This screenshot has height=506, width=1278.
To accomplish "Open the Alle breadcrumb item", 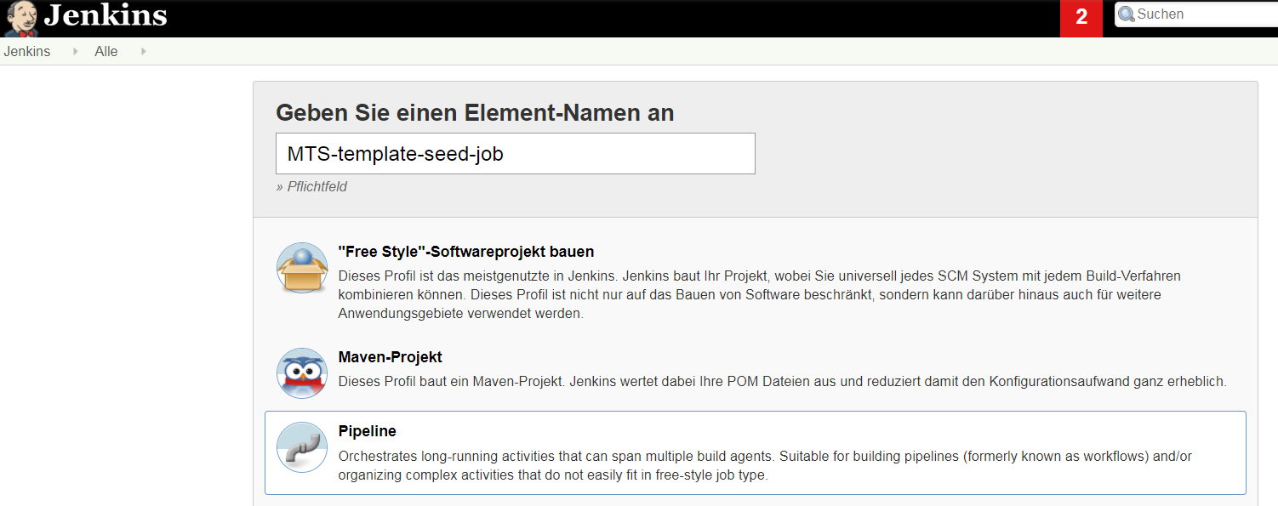I will [x=106, y=51].
